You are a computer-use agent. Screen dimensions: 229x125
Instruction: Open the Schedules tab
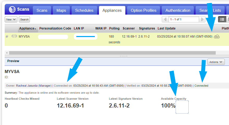[84, 10]
